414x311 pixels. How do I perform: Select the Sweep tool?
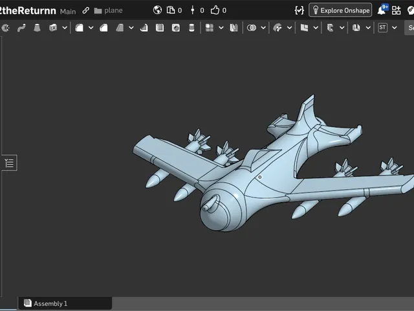[21, 28]
